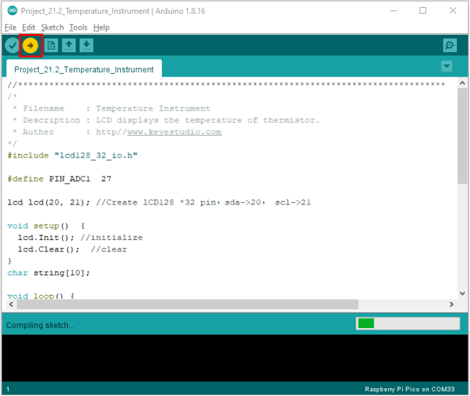Click the Verify checkmark button

click(x=12, y=46)
